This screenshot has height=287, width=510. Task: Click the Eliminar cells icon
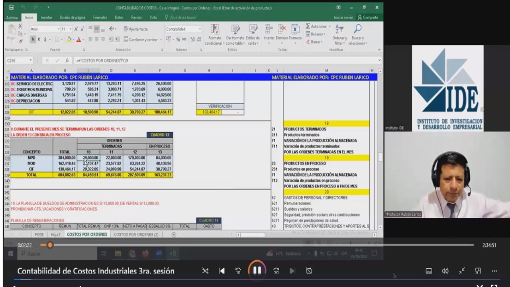click(x=282, y=29)
